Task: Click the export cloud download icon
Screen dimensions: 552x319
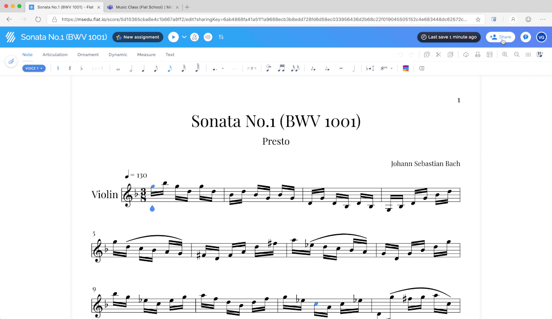Action: tap(466, 55)
